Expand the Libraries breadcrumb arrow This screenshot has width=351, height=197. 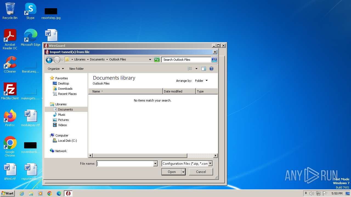(88, 60)
